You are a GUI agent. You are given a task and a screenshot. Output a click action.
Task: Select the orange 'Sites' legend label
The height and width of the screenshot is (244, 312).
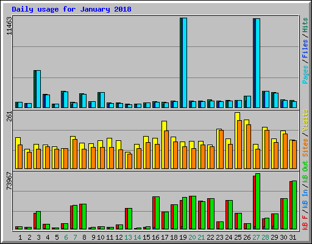305,148
